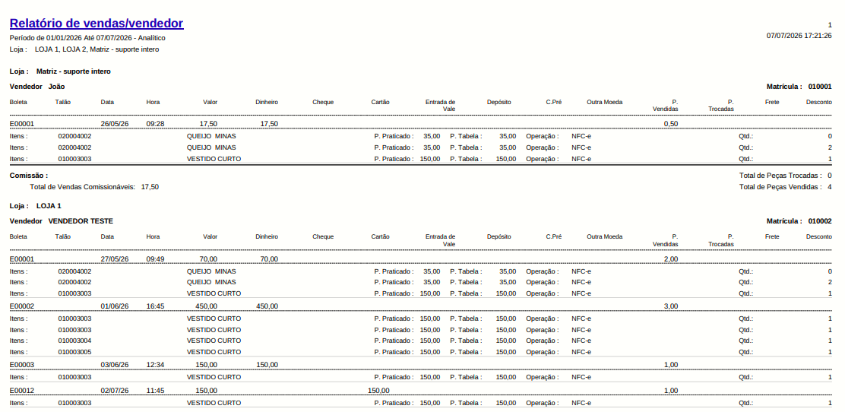Click the Total de Peças Vendidas line
This screenshot has width=845, height=412.
[x=786, y=187]
